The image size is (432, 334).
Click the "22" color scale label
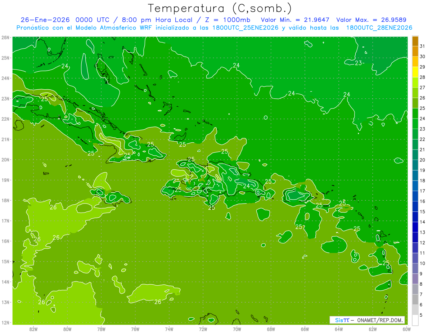pyautogui.click(x=422, y=139)
